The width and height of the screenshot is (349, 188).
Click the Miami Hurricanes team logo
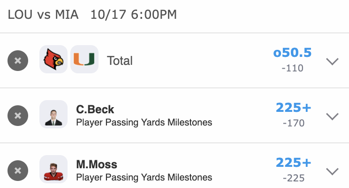coord(84,59)
